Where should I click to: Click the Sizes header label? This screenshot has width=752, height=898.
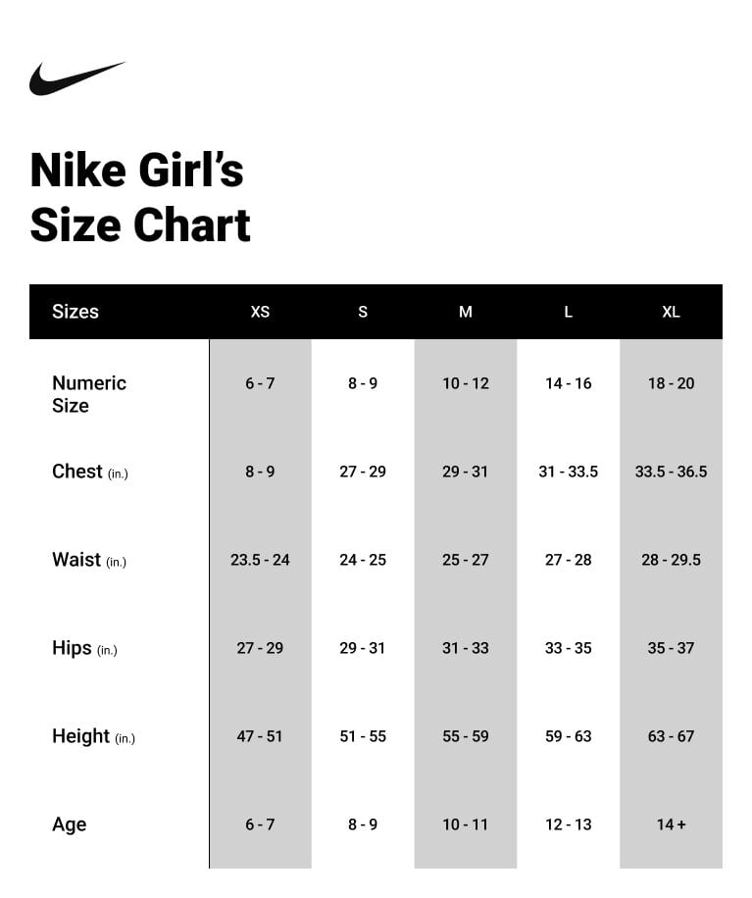pyautogui.click(x=75, y=312)
